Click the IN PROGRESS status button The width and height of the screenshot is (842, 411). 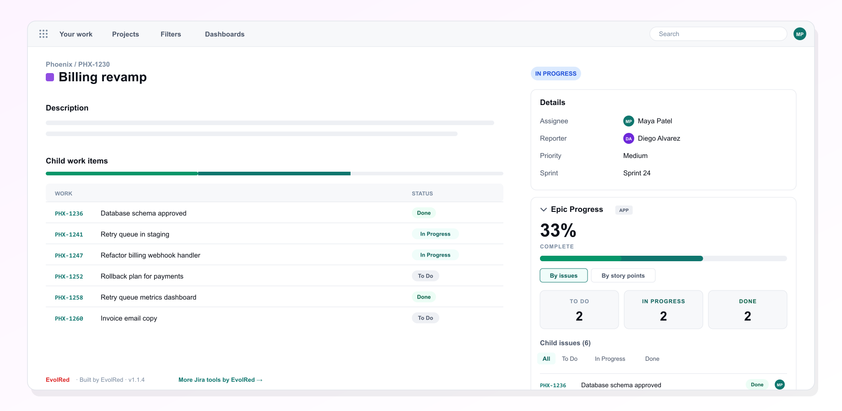(x=556, y=74)
